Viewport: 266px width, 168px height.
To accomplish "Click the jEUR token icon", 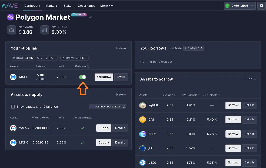I will [x=142, y=148].
